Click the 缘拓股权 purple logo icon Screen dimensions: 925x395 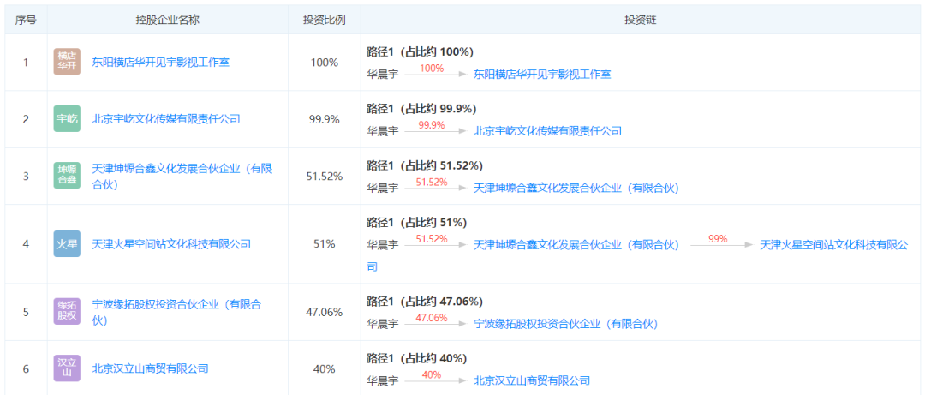67,313
